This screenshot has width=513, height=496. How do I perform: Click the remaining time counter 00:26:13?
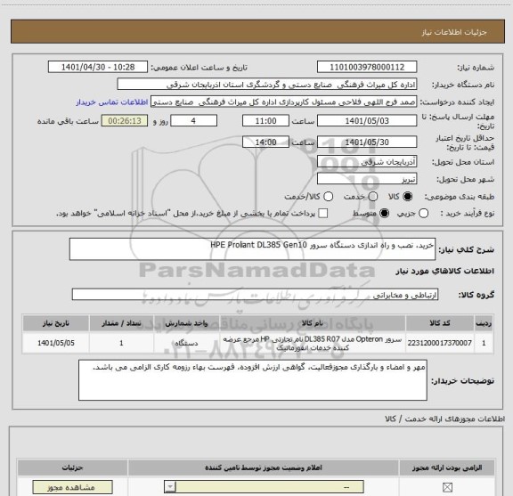pyautogui.click(x=125, y=121)
